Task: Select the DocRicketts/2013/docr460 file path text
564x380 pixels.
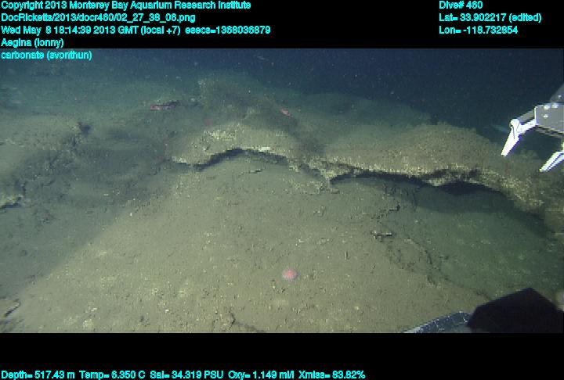Action: tap(98, 18)
